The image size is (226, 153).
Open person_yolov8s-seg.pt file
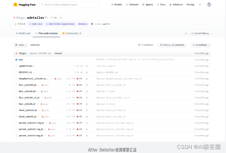(x=31, y=136)
